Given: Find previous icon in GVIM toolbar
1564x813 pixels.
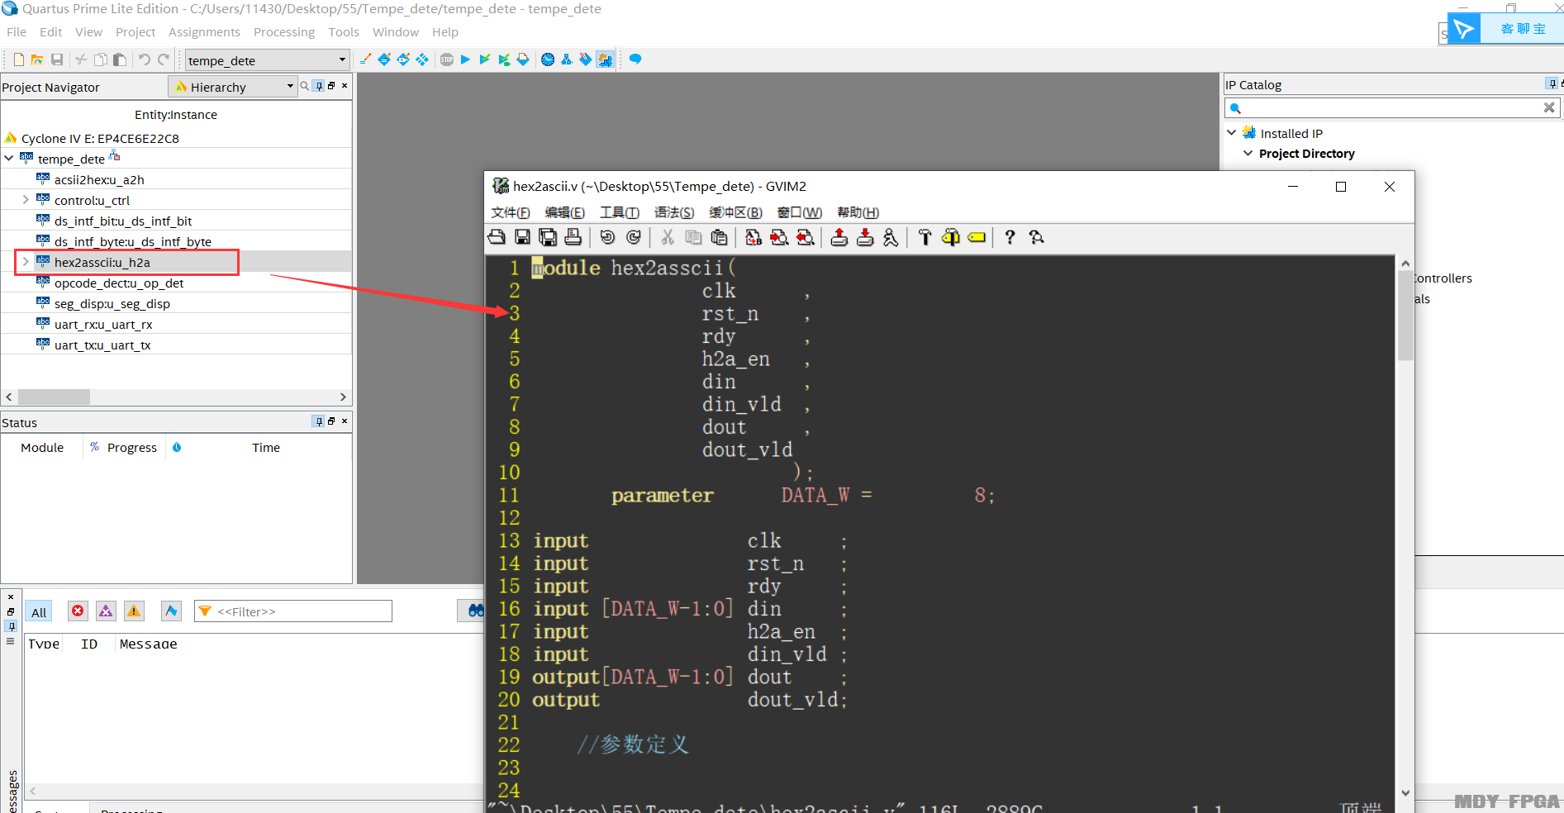Looking at the screenshot, I should click(x=805, y=237).
